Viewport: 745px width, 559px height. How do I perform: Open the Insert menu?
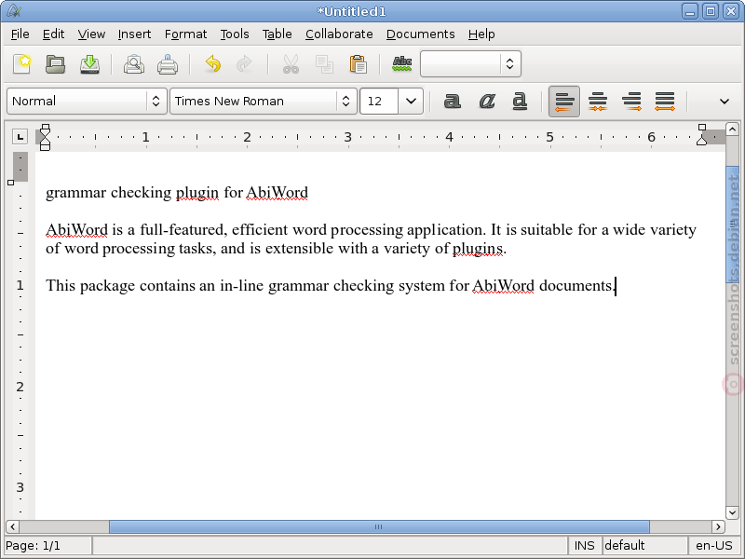(134, 34)
